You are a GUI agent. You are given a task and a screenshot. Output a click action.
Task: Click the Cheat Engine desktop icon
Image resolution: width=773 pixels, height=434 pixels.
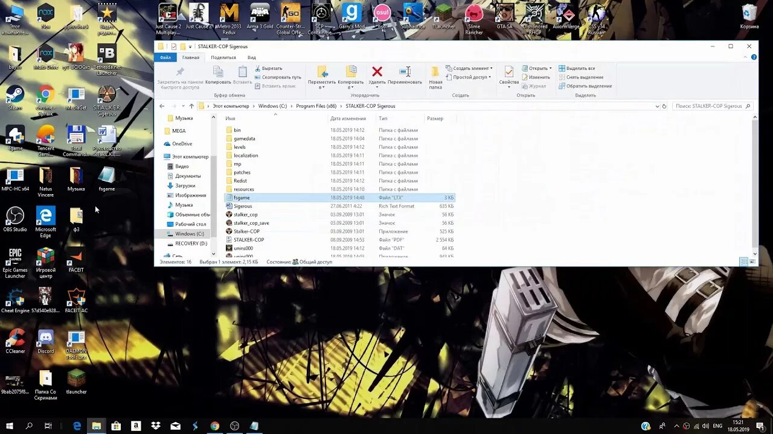[15, 301]
